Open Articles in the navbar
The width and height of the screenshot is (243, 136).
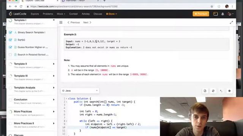click(x=85, y=14)
